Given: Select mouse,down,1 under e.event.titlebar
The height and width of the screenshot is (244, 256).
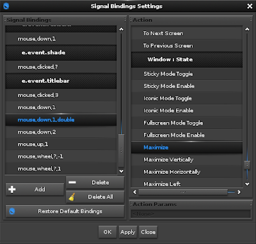Looking at the screenshot, I should [x=61, y=107].
